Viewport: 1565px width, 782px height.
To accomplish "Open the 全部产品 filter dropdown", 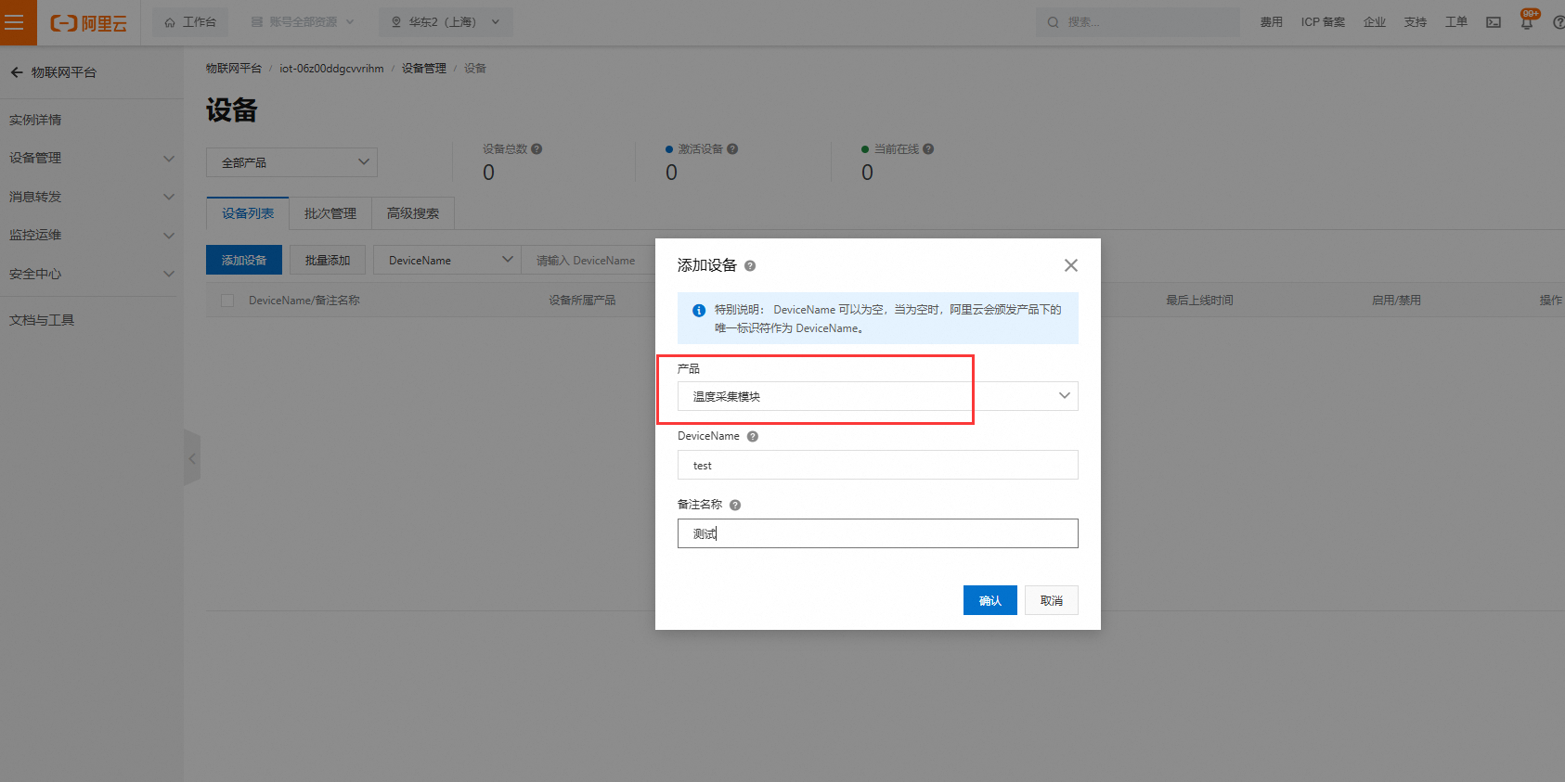I will click(291, 162).
